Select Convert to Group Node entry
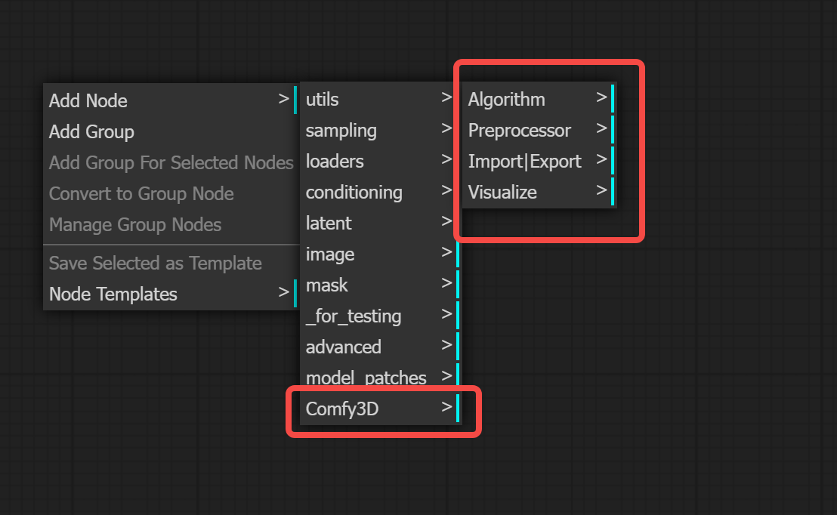 (170, 193)
